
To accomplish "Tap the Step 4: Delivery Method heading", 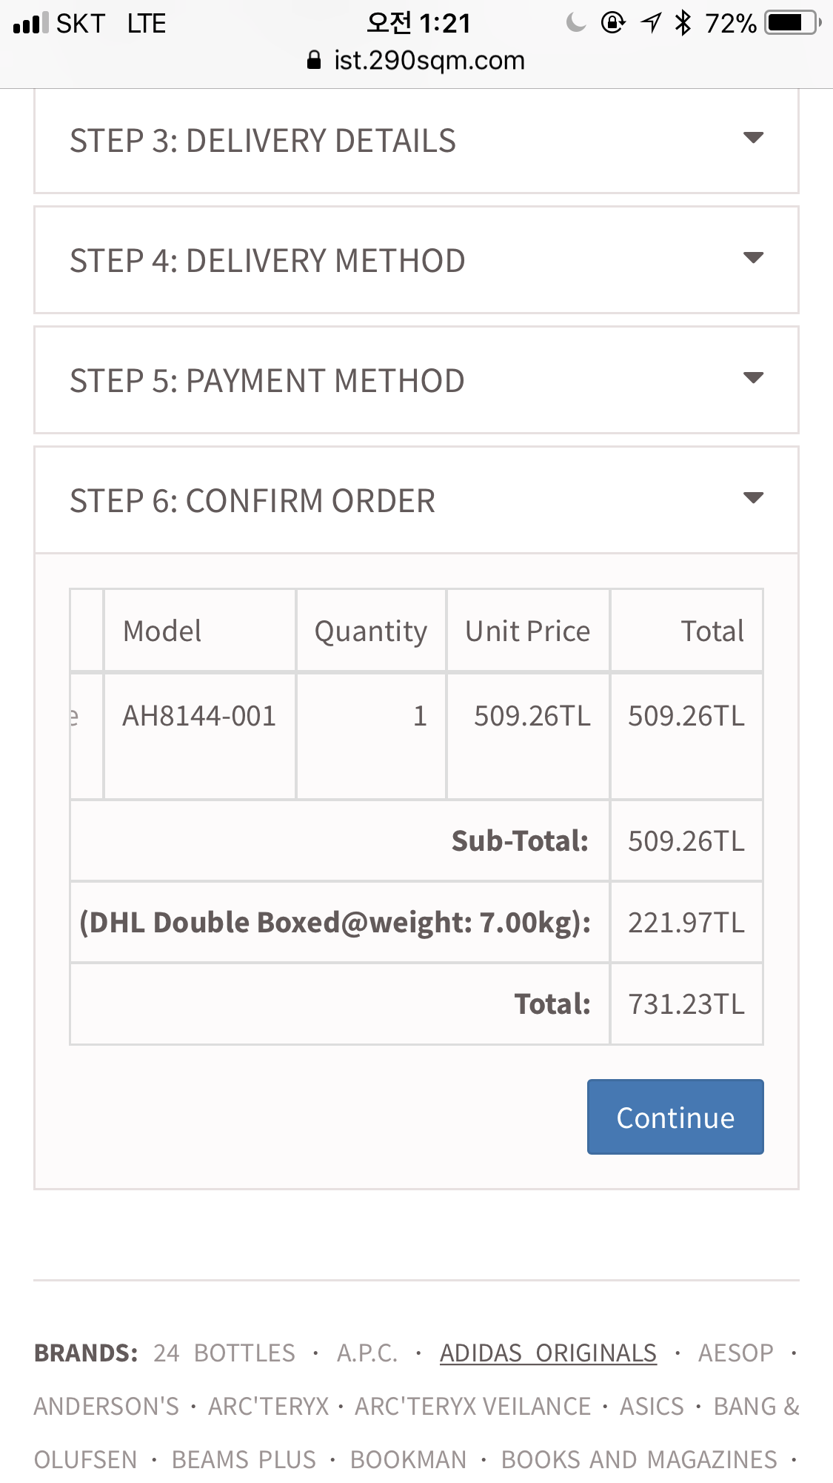I will pyautogui.click(x=267, y=261).
